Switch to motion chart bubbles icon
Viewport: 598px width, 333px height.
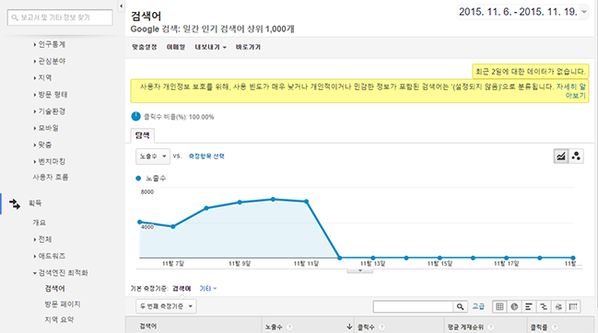click(576, 156)
